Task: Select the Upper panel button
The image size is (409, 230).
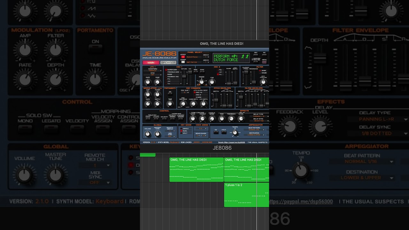Action: [x=183, y=57]
